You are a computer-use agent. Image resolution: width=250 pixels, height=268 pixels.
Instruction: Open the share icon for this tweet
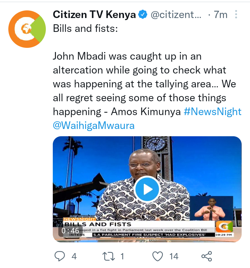207,256
